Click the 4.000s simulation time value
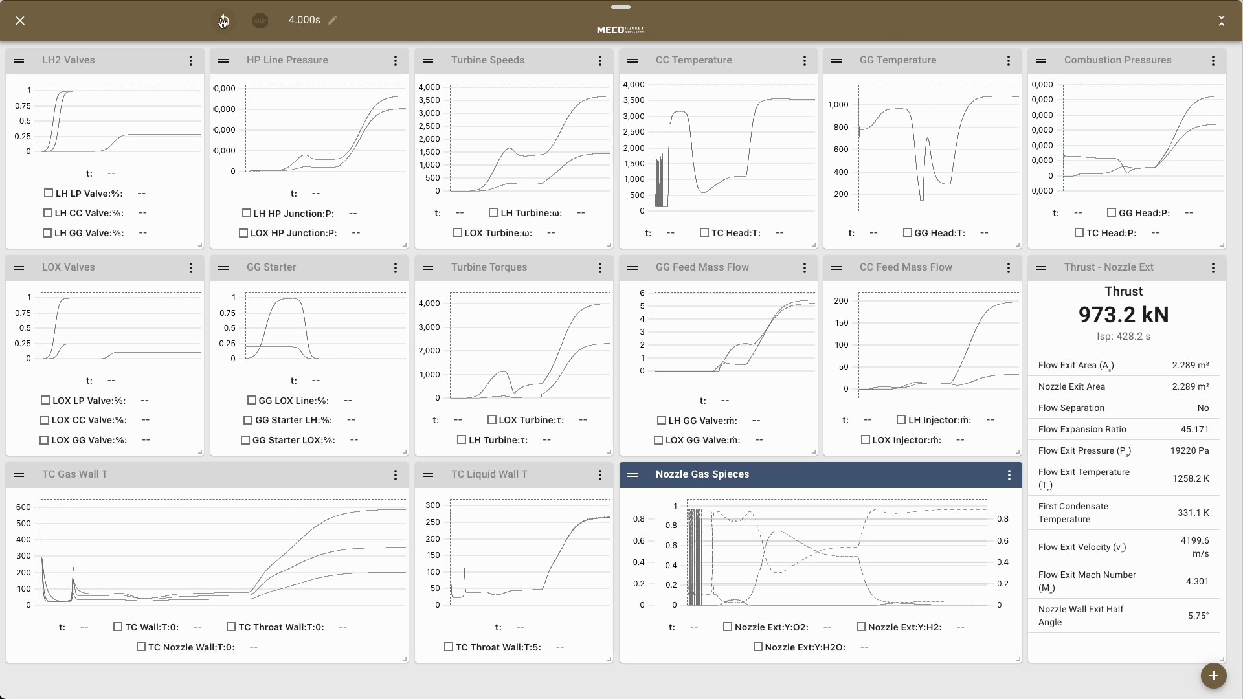Image resolution: width=1243 pixels, height=699 pixels. tap(304, 20)
